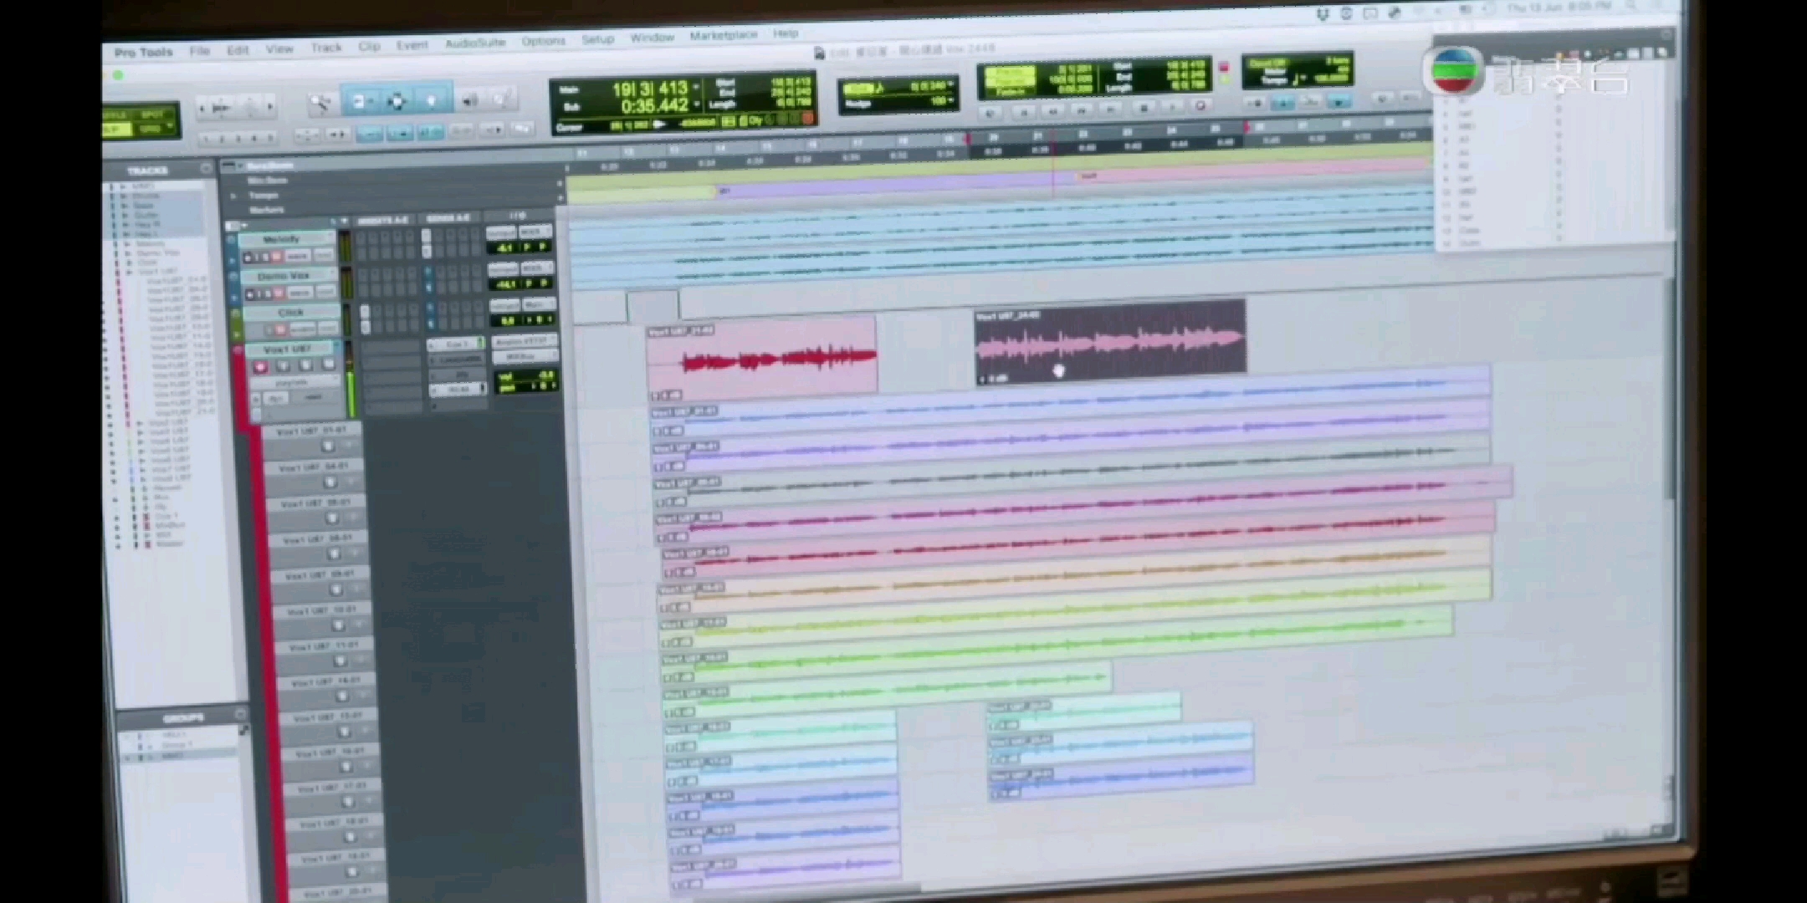Open the Tracks list options menu
Viewport: 1807px width, 903px height.
206,169
